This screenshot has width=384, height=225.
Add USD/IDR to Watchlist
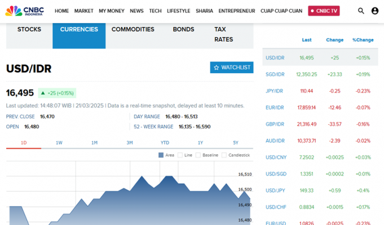tap(231, 67)
